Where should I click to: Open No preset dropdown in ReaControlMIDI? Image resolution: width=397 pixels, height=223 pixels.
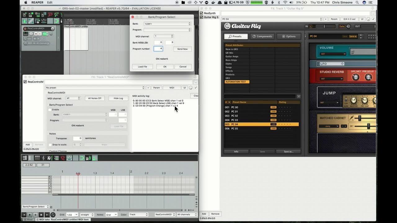[95, 88]
